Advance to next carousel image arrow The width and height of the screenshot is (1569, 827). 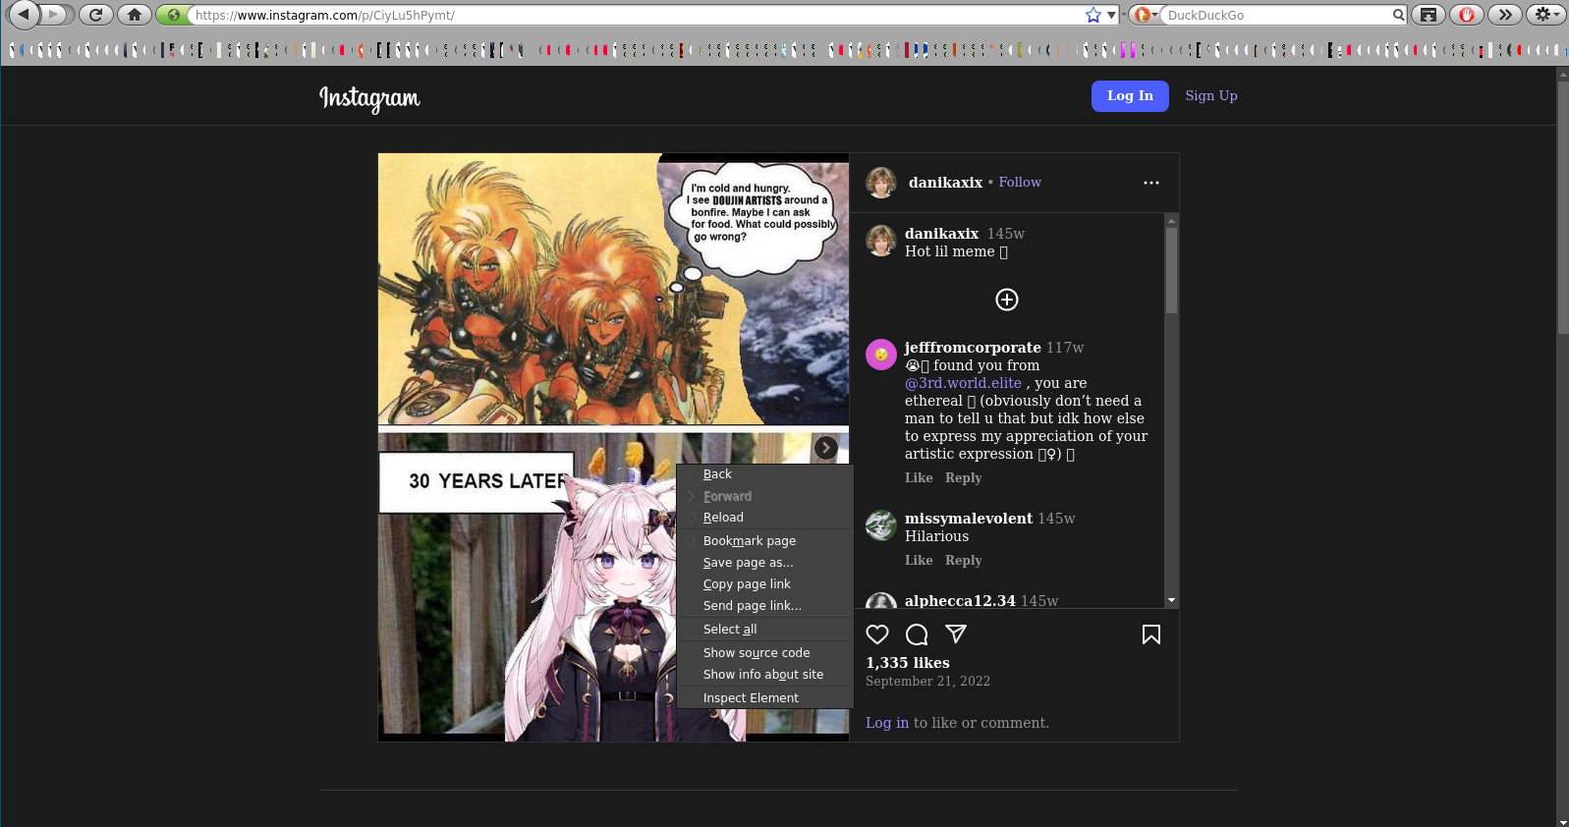[x=826, y=448]
